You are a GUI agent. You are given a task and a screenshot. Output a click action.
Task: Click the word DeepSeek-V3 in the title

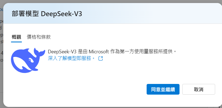coord(62,14)
